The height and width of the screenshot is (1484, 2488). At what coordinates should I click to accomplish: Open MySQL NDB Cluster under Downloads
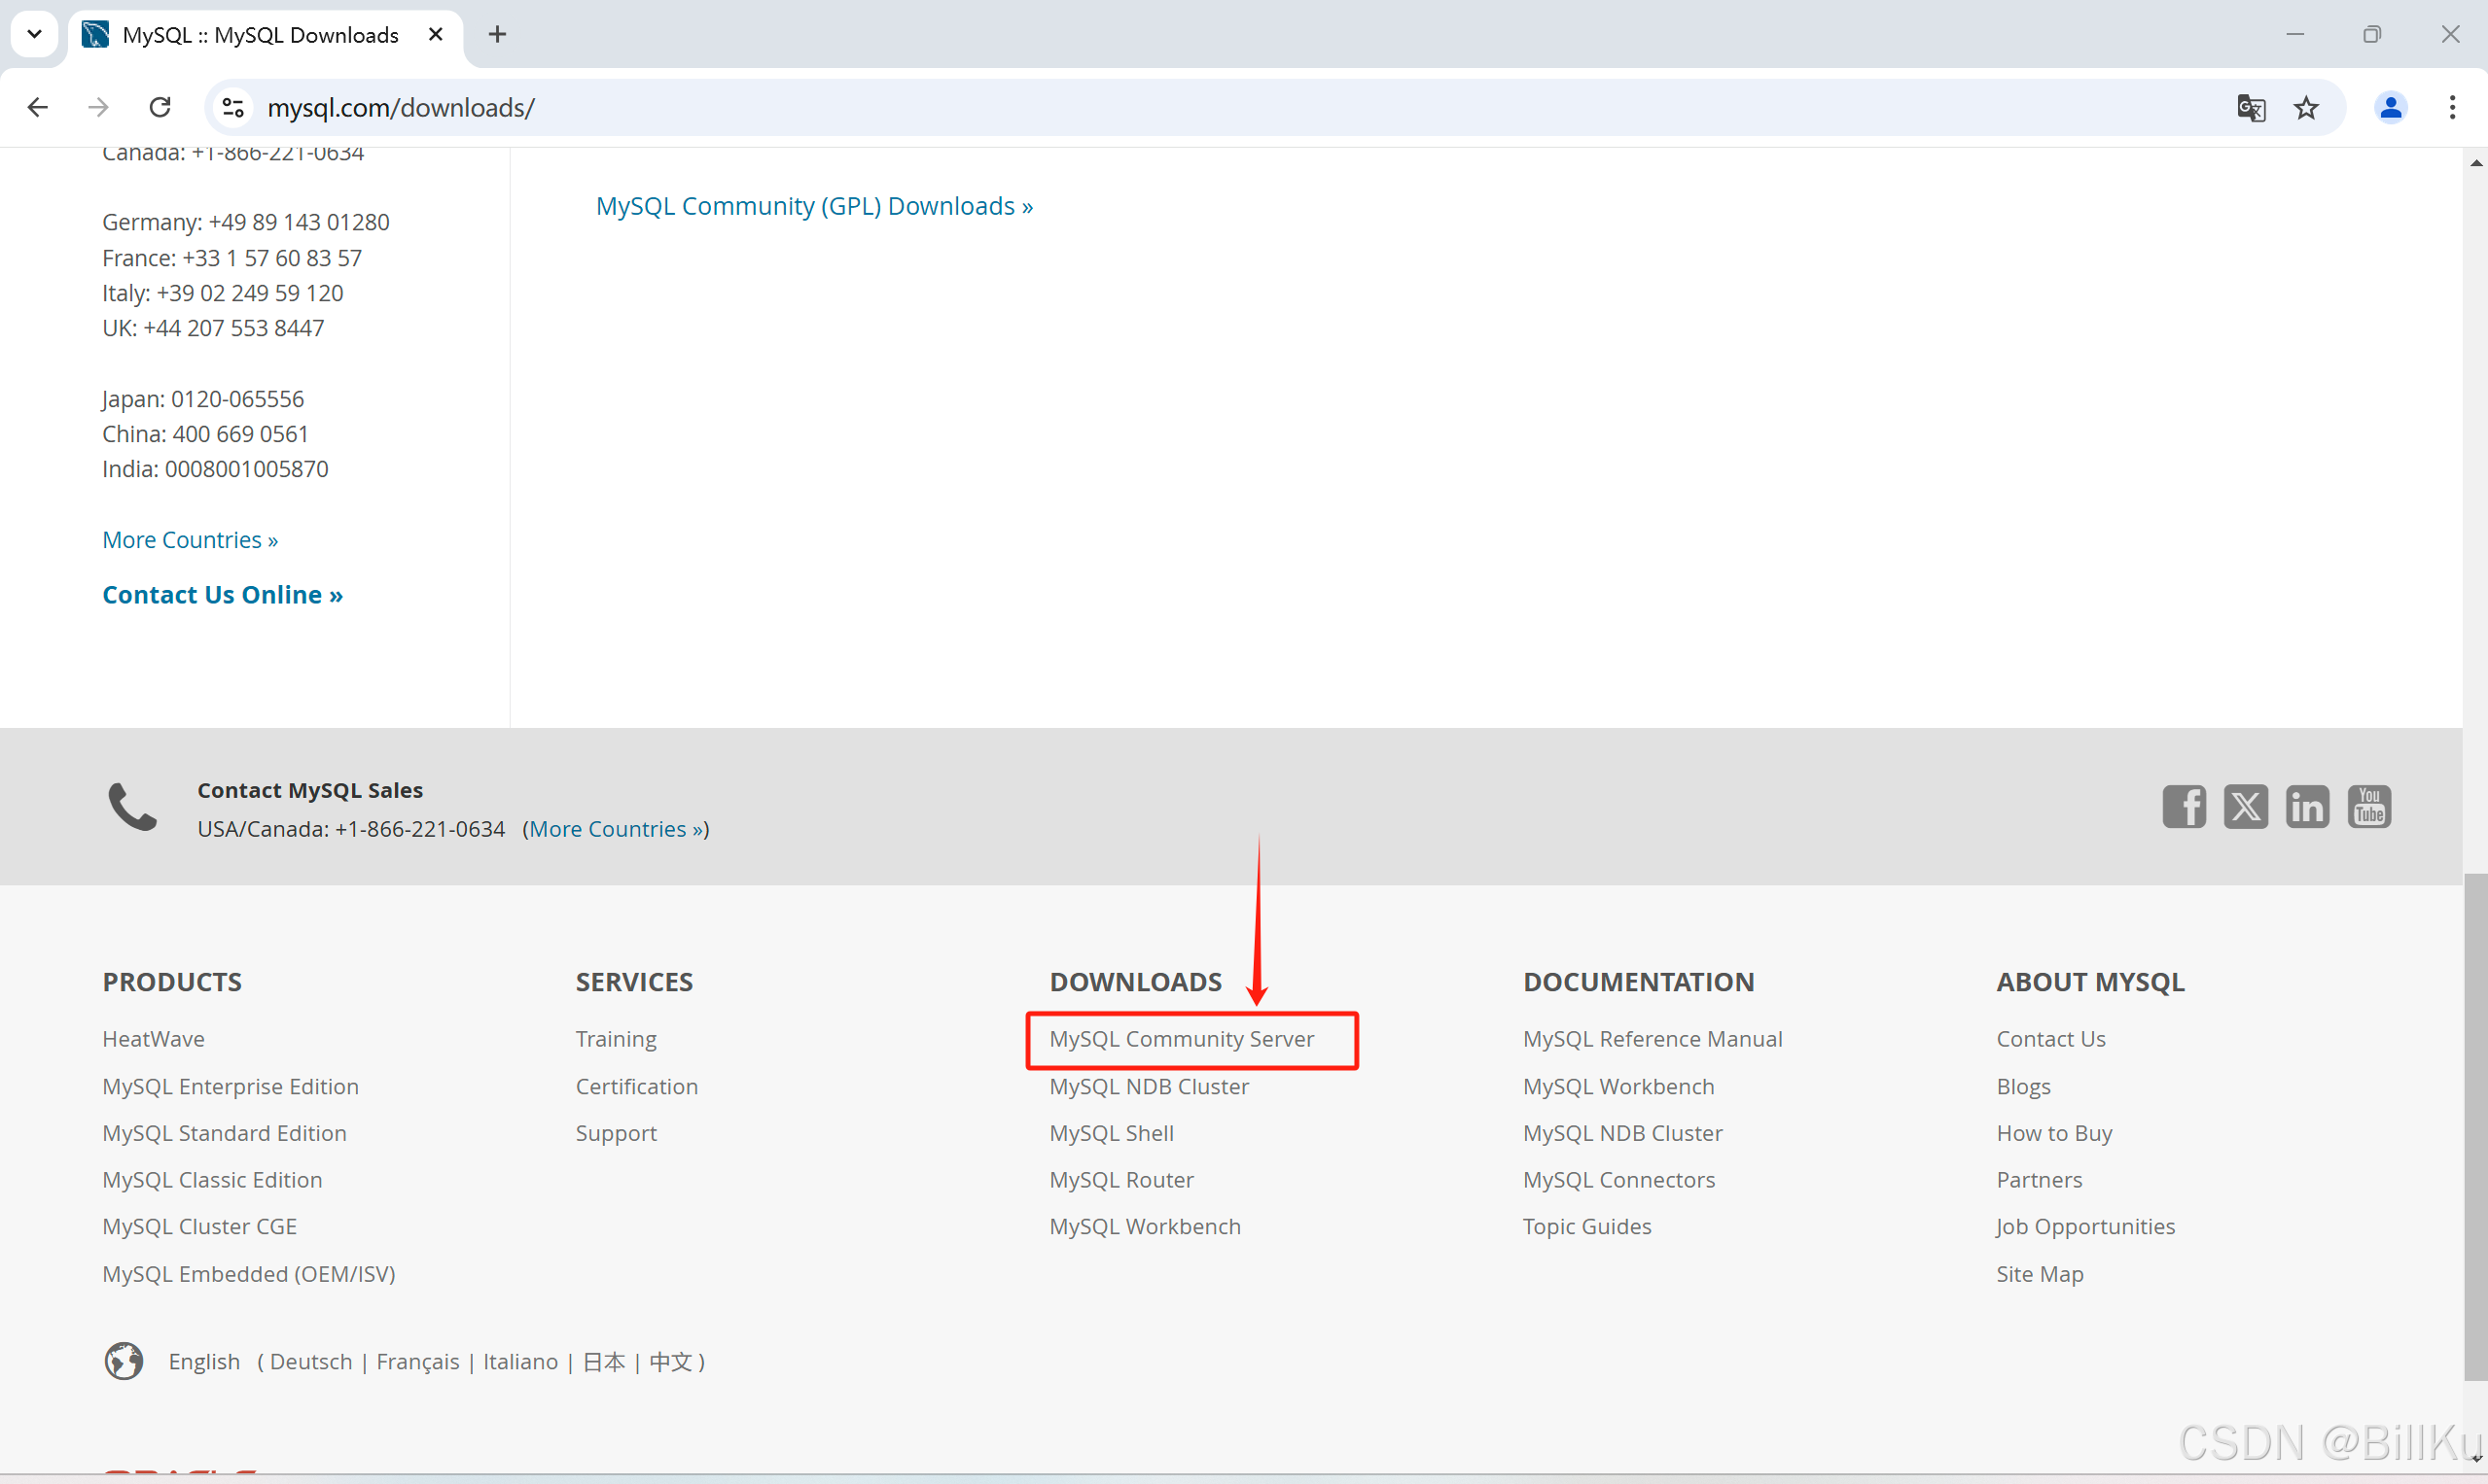(x=1149, y=1086)
